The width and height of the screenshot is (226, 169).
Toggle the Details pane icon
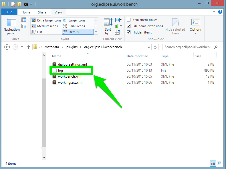coord(24,26)
